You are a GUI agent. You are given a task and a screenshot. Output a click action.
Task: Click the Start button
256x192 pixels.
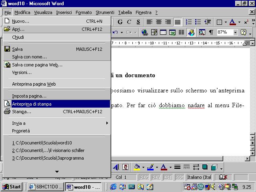click(12, 187)
